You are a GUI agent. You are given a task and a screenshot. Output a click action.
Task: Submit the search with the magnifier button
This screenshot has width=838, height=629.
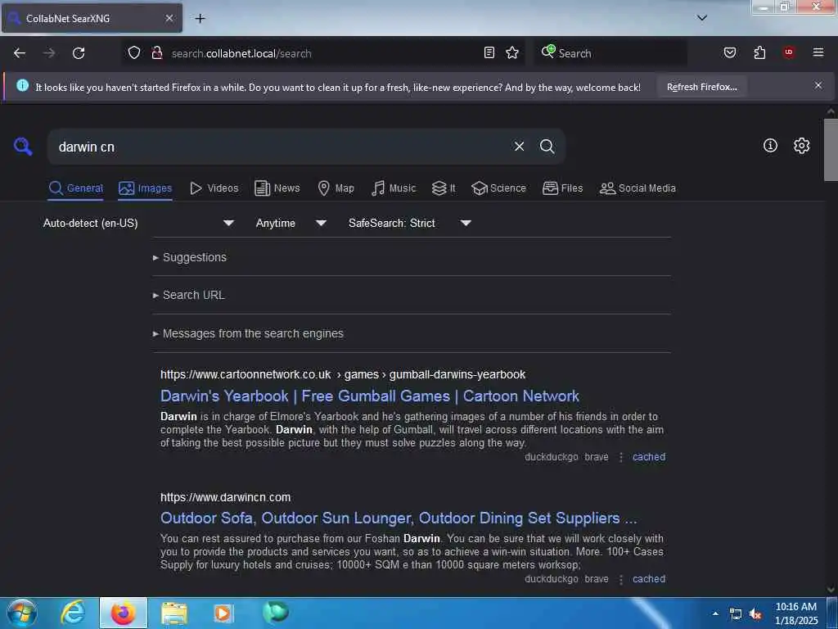coord(547,147)
